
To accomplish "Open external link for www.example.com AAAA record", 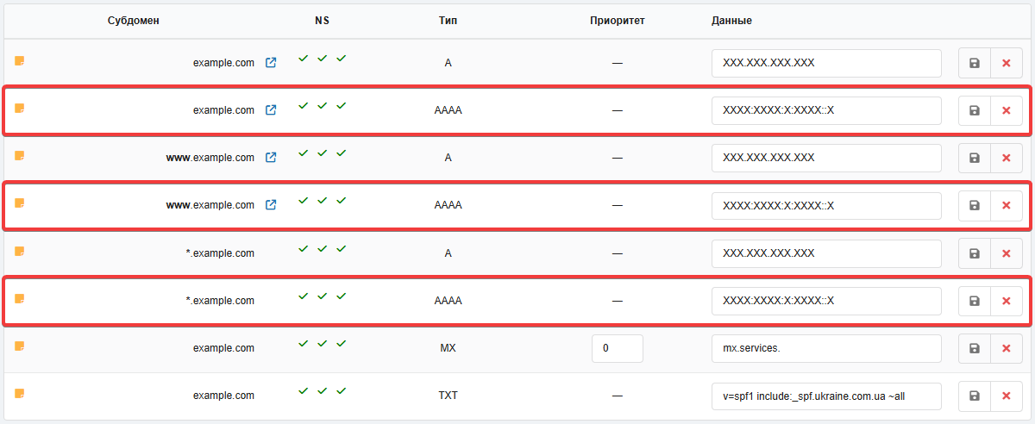I will pyautogui.click(x=271, y=205).
